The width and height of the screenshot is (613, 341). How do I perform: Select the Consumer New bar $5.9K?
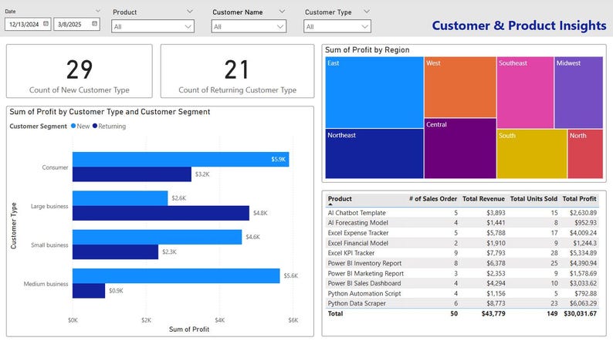tap(181, 160)
